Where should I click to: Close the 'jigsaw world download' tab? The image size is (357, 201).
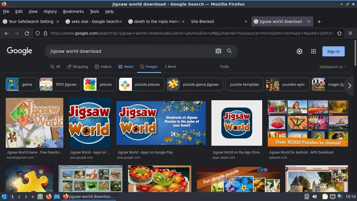click(x=308, y=21)
